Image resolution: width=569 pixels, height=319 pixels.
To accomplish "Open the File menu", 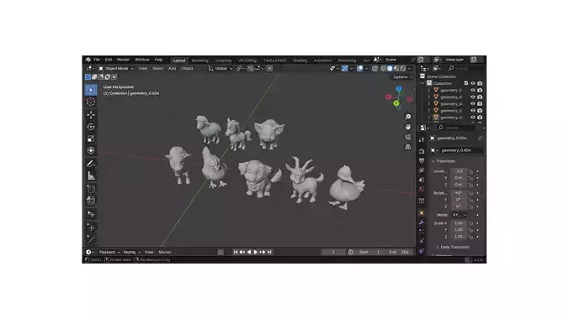I will [x=97, y=60].
